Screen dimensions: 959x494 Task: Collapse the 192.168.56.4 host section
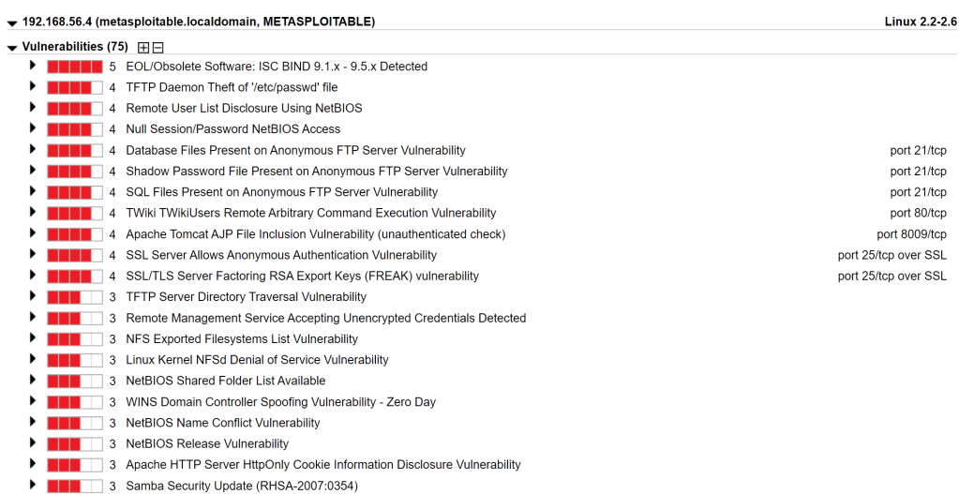tap(12, 22)
